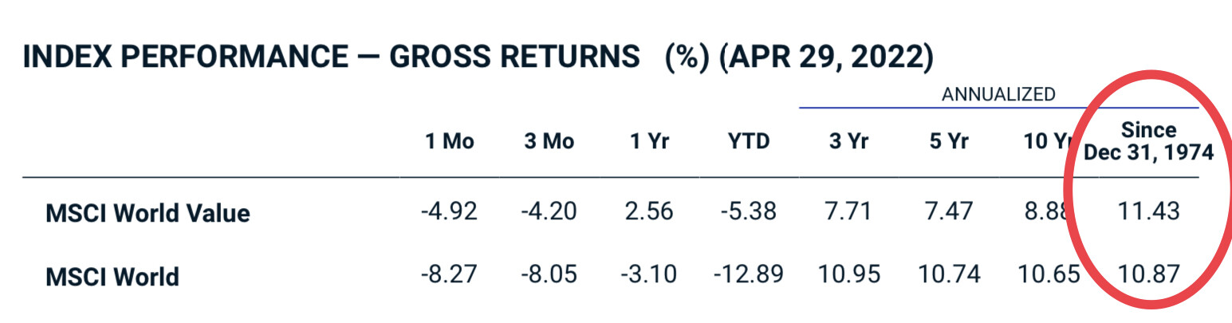Click the Index Performance Gross Returns title

(x=478, y=59)
